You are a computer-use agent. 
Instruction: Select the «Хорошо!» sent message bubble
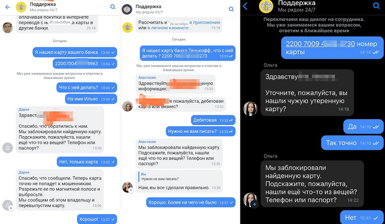coord(97,219)
